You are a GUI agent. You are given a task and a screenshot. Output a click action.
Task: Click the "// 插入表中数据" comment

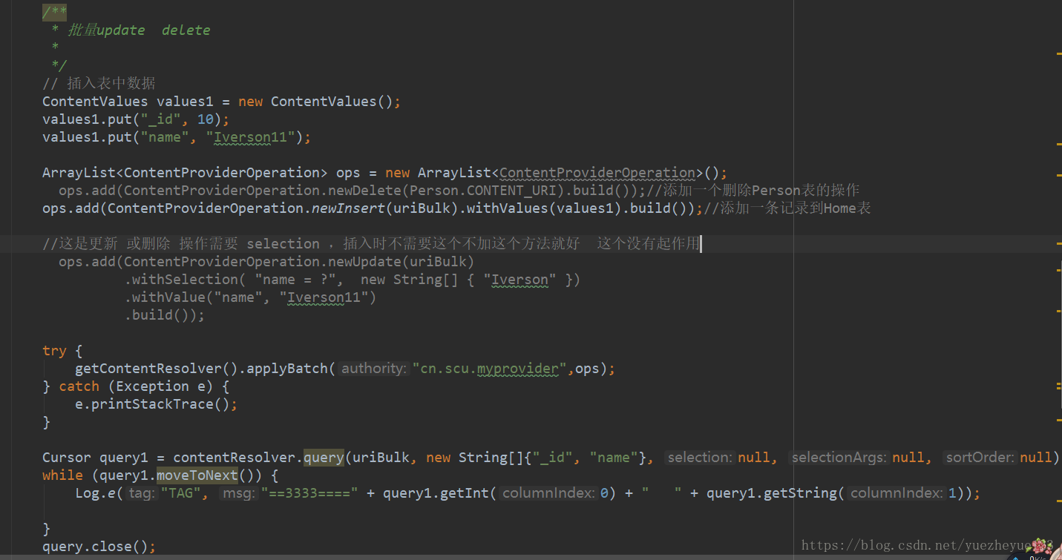point(99,83)
